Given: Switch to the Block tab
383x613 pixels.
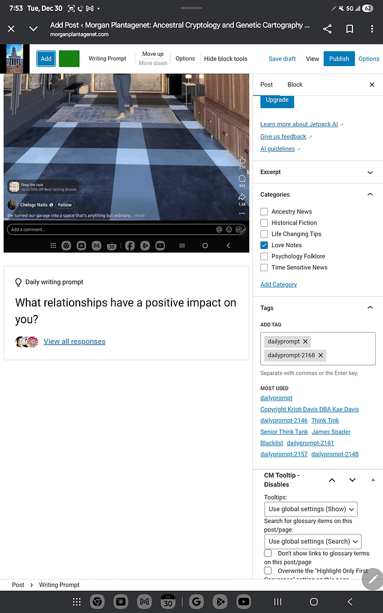Looking at the screenshot, I should pos(295,85).
